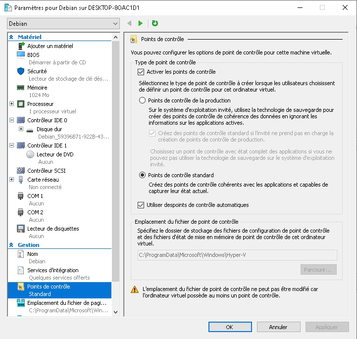Image resolution: width=357 pixels, height=339 pixels.
Task: Click the green start arrow icon
Action: click(x=141, y=23)
